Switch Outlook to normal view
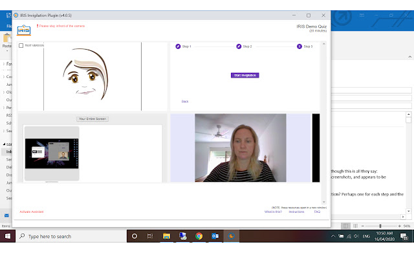The width and height of the screenshot is (414, 258). click(x=345, y=226)
